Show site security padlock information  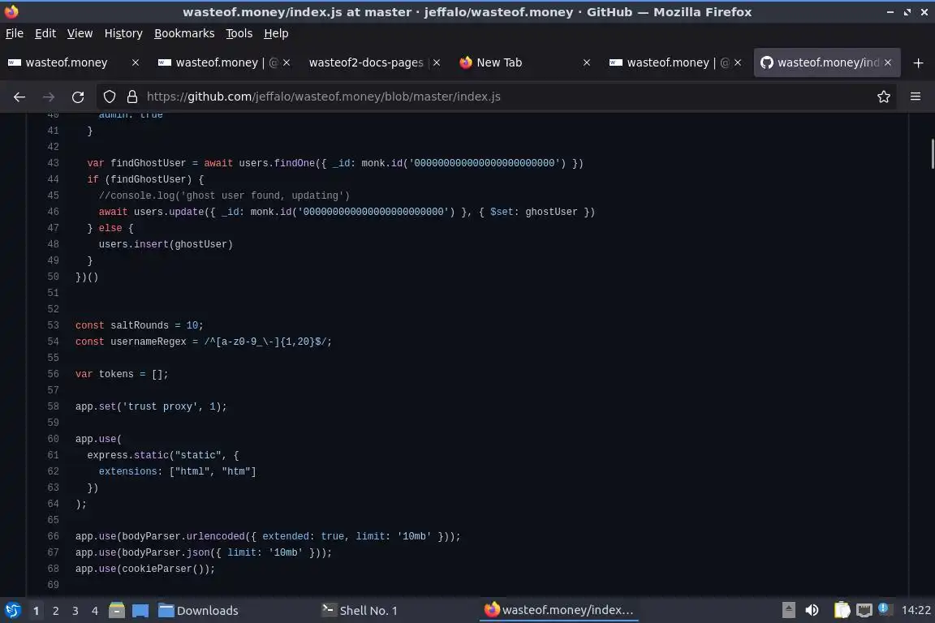[132, 97]
